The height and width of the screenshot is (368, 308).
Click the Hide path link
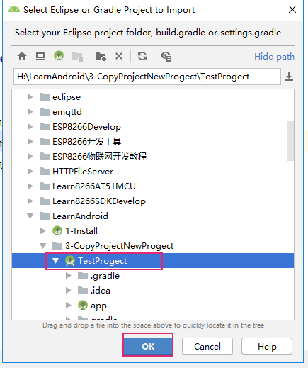point(274,57)
